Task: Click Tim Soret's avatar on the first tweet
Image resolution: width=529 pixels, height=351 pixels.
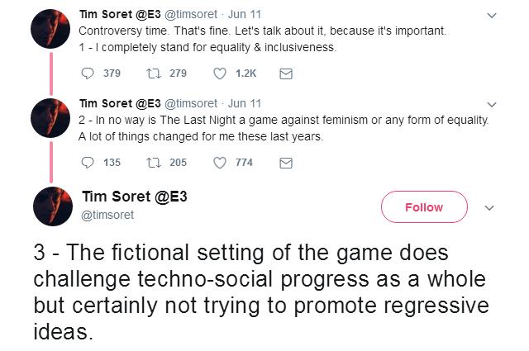Action: tap(50, 31)
